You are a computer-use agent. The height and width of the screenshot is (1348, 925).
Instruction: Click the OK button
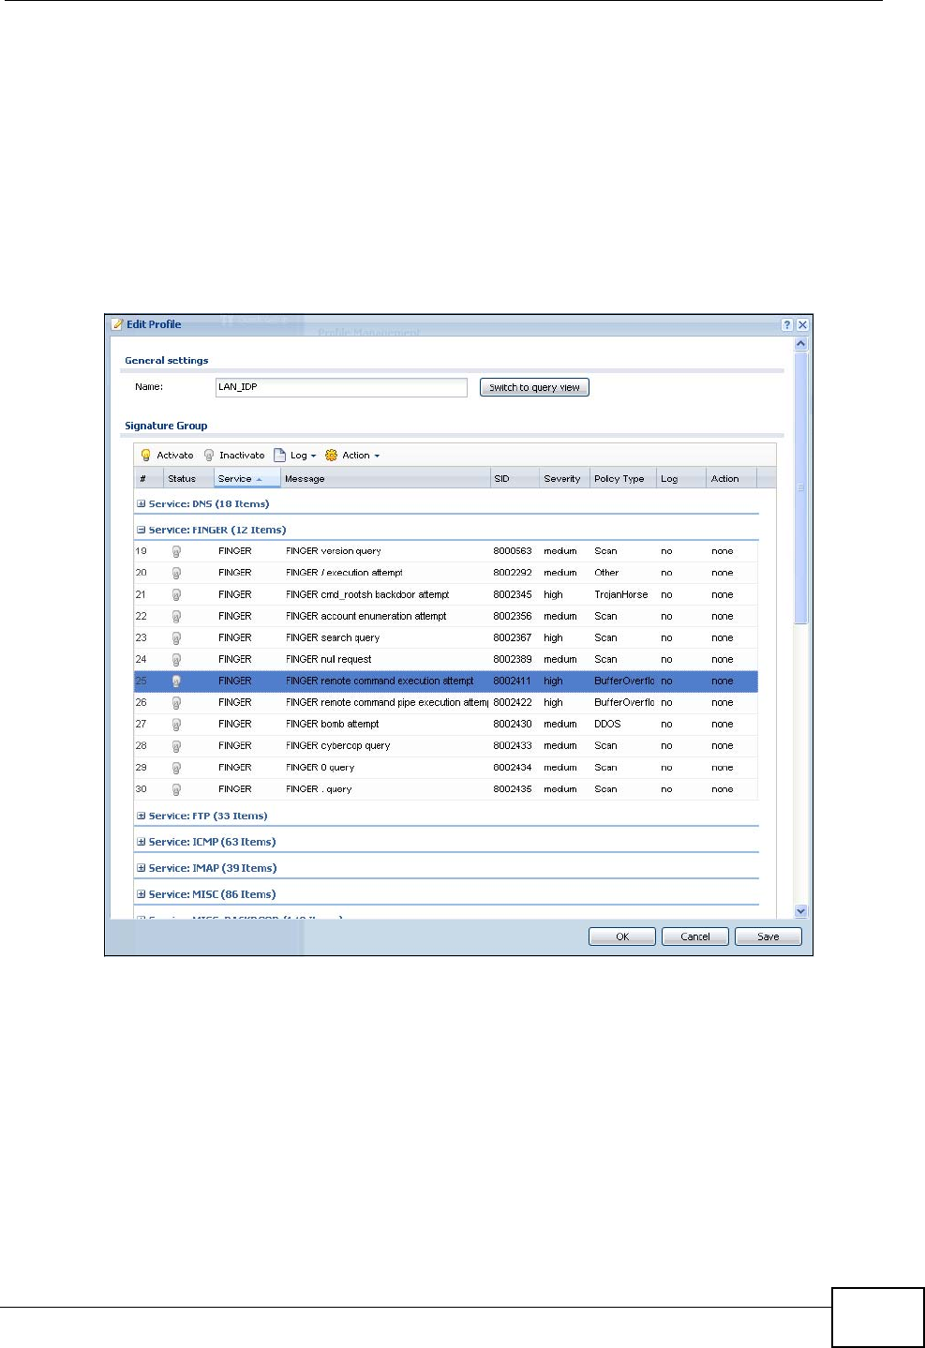622,936
